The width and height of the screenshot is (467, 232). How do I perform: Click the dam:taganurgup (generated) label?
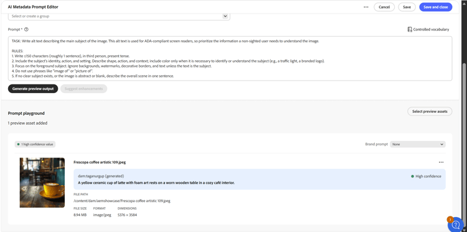point(101,176)
